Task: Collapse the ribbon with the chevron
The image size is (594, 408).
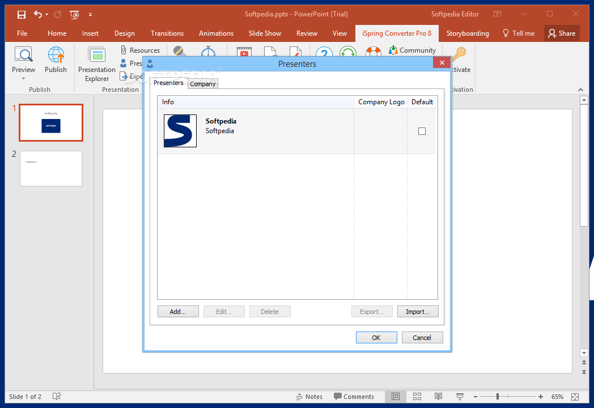Action: click(581, 90)
